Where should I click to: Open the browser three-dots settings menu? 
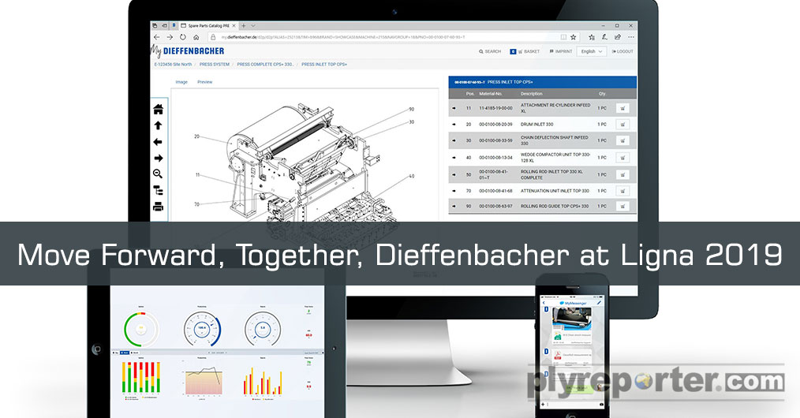click(631, 37)
